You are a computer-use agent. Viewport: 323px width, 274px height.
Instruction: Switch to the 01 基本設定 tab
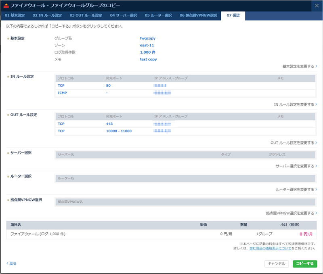tap(14, 16)
